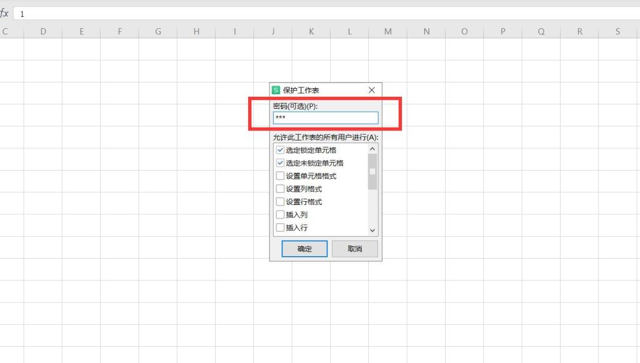The image size is (640, 363).
Task: Select column J header
Action: [x=273, y=31]
